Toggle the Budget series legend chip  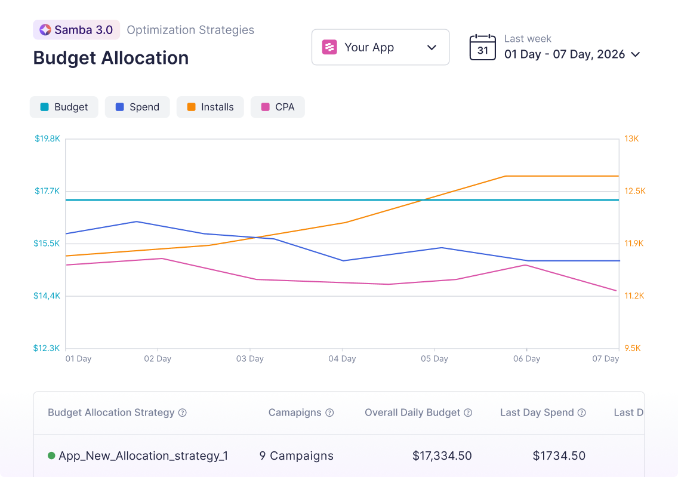[64, 107]
